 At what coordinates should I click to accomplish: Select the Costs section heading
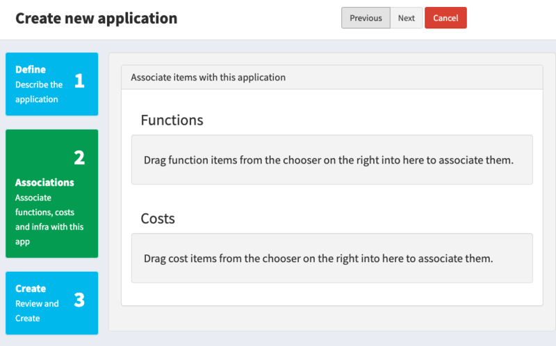pos(158,218)
